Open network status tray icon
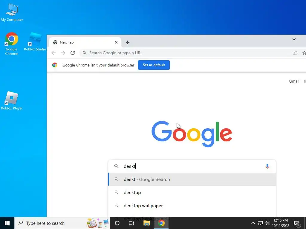The height and width of the screenshot is (229, 306). pos(260,223)
